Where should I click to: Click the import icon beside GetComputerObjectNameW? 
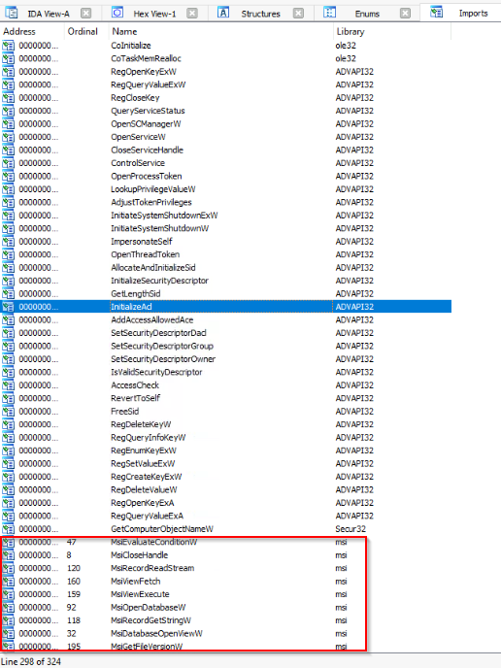point(8,529)
